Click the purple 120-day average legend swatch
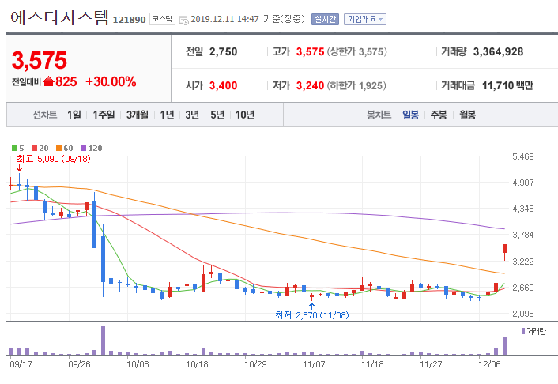 click(x=83, y=148)
